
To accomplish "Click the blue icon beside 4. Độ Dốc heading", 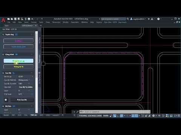I will [x=14, y=106].
